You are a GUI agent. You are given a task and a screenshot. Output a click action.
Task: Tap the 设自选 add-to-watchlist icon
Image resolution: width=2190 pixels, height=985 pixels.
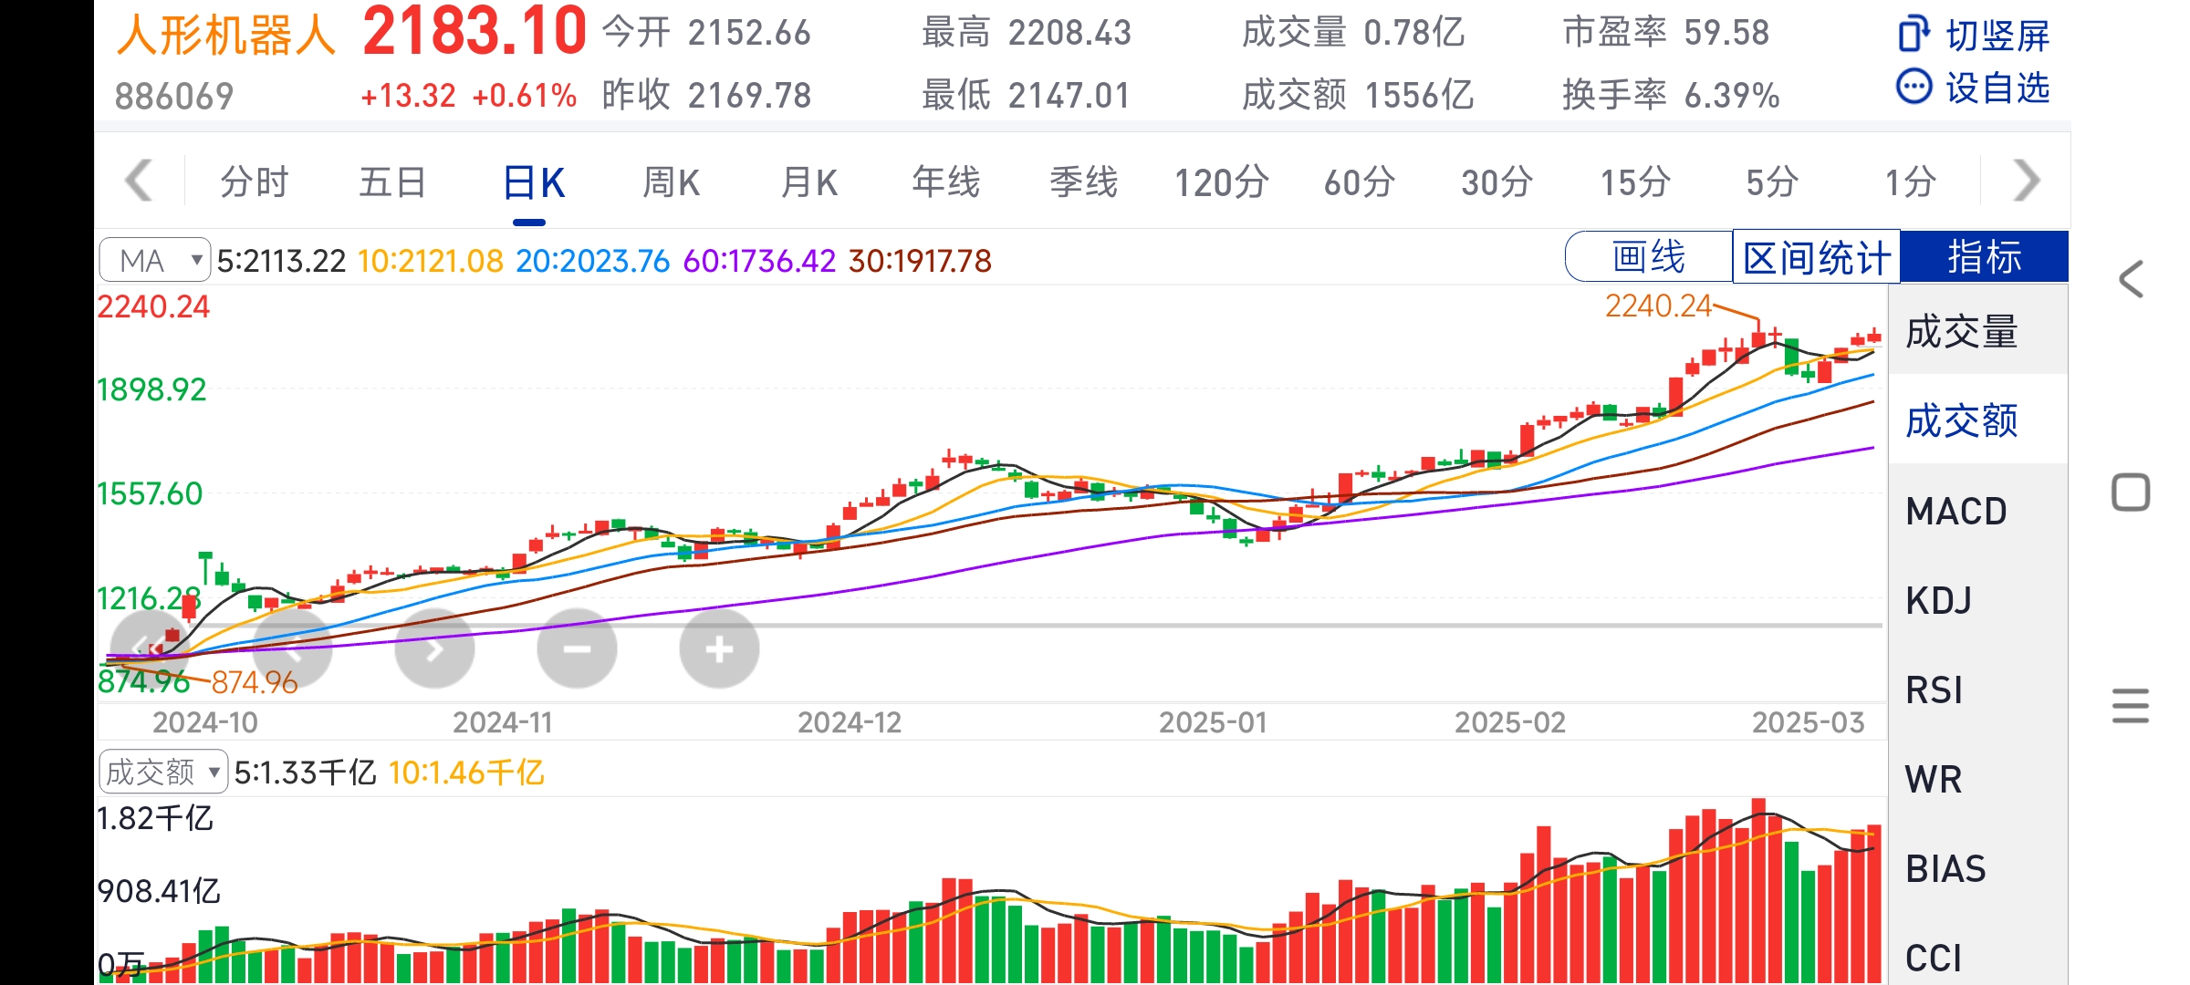point(1914,88)
